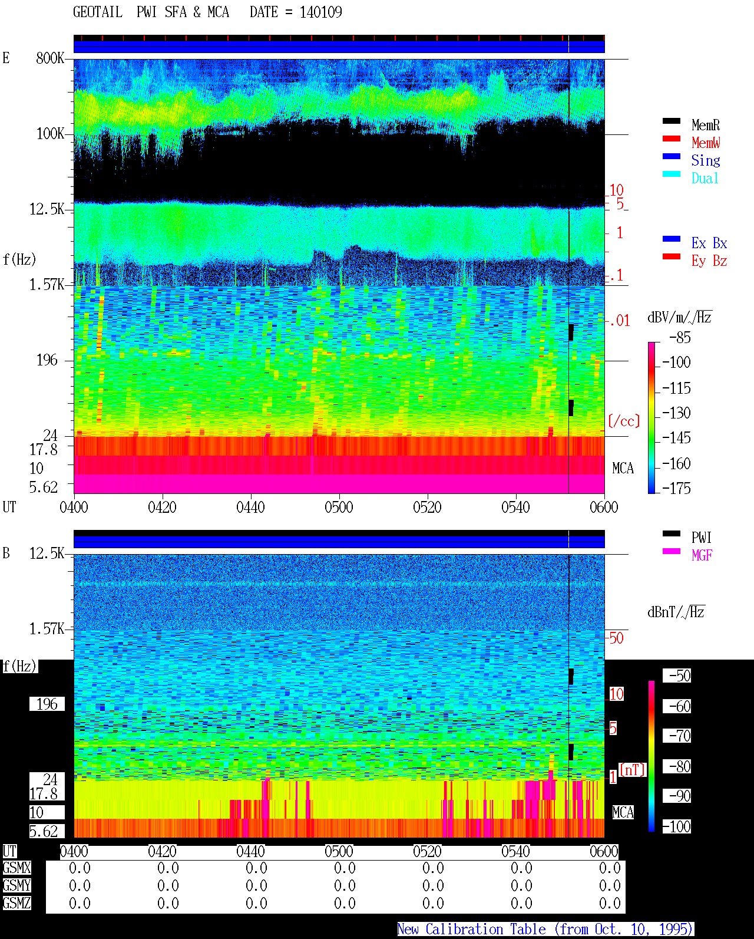Click the red swatch beside Ey Bz
The image size is (754, 939).
672,257
